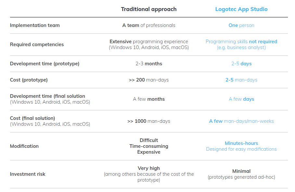Select the Implementation team row label
295x192 pixels.
click(x=35, y=25)
